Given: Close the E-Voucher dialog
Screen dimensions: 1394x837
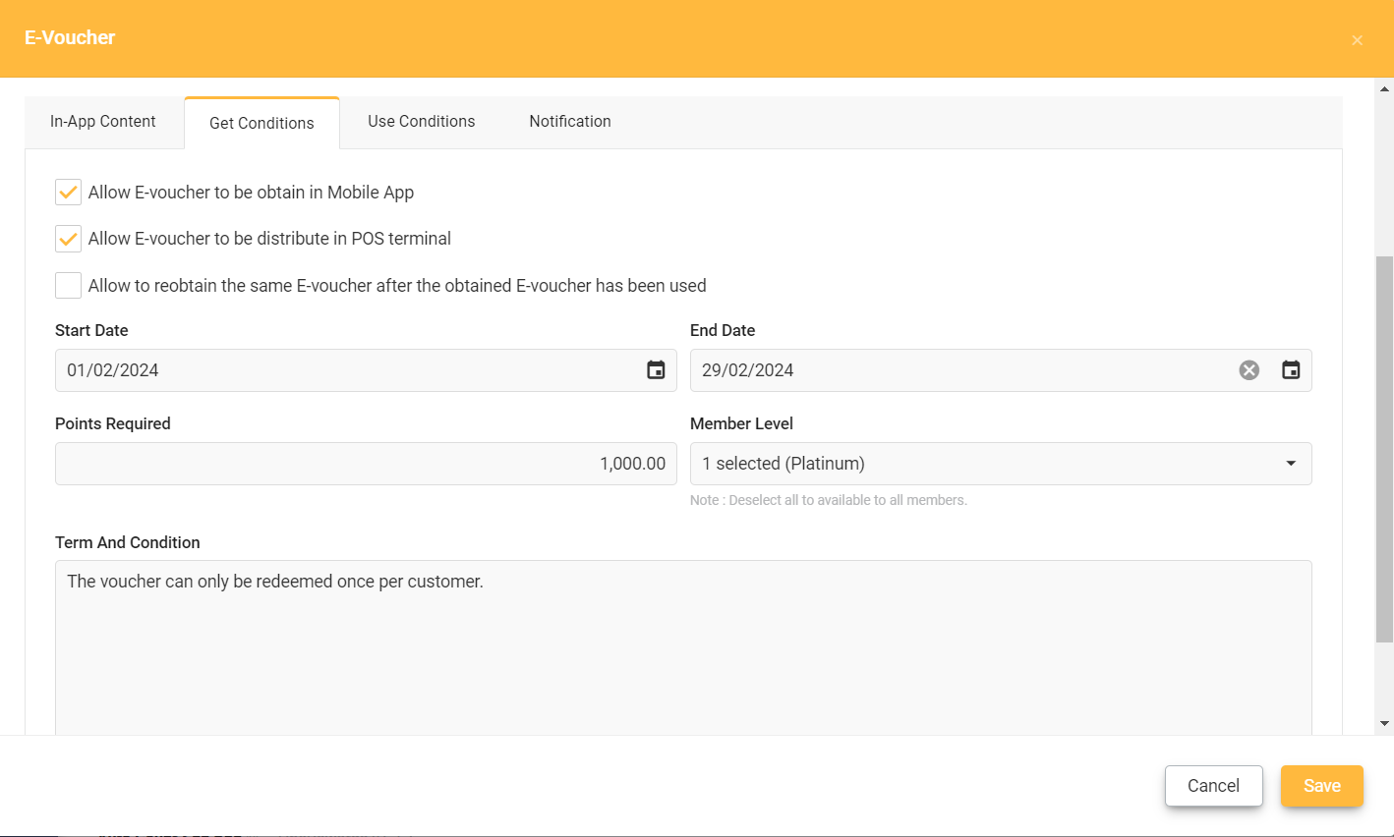Looking at the screenshot, I should click(x=1357, y=39).
